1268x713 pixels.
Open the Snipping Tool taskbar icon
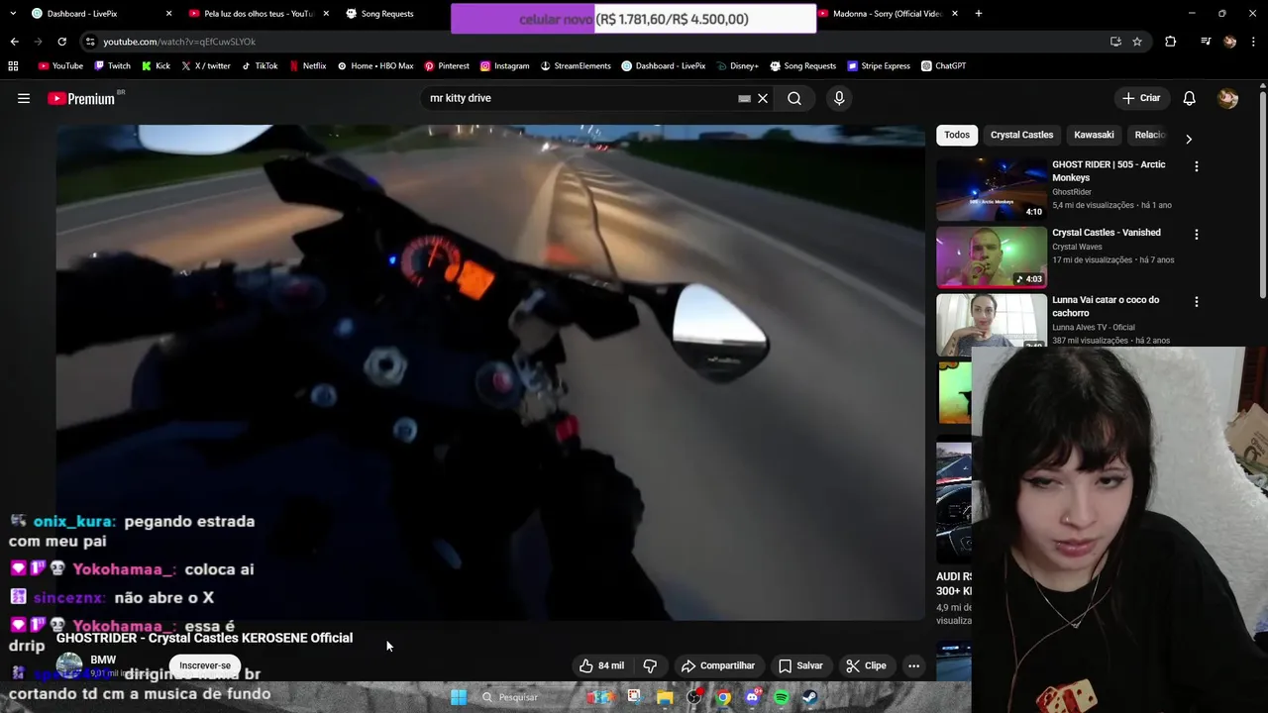click(634, 697)
